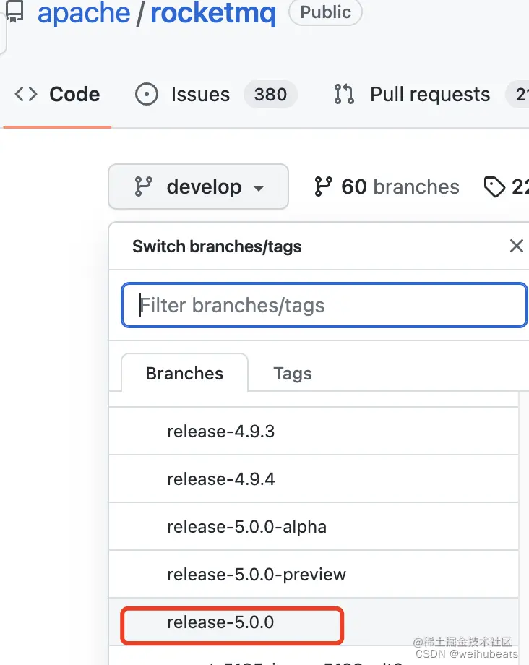The height and width of the screenshot is (665, 529).
Task: Open the Issues tab
Action: pos(216,94)
